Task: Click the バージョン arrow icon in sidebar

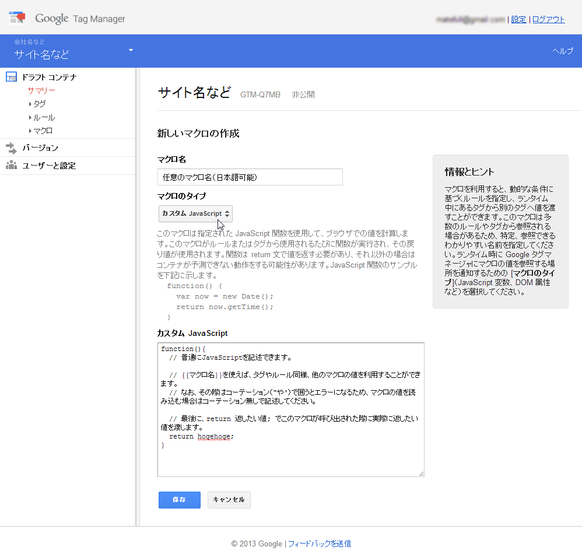Action: point(10,147)
